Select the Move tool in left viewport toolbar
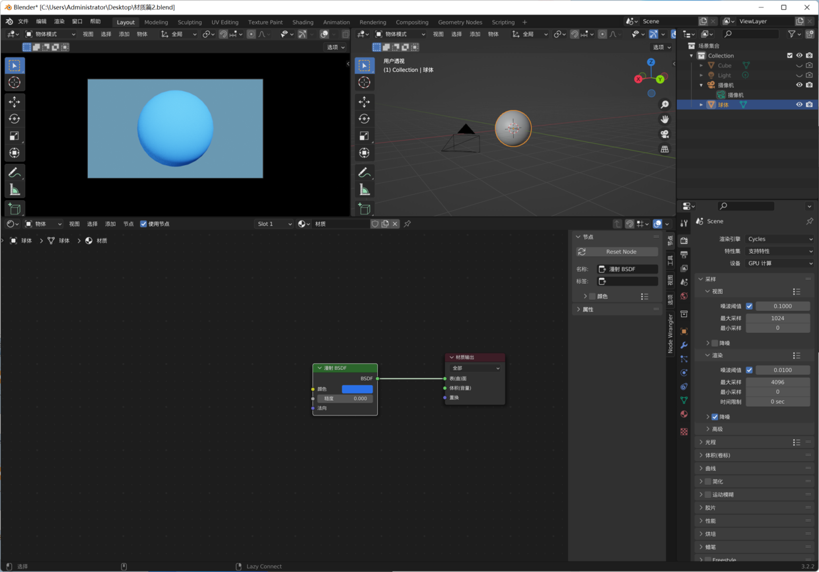Viewport: 819px width, 572px height. (14, 102)
